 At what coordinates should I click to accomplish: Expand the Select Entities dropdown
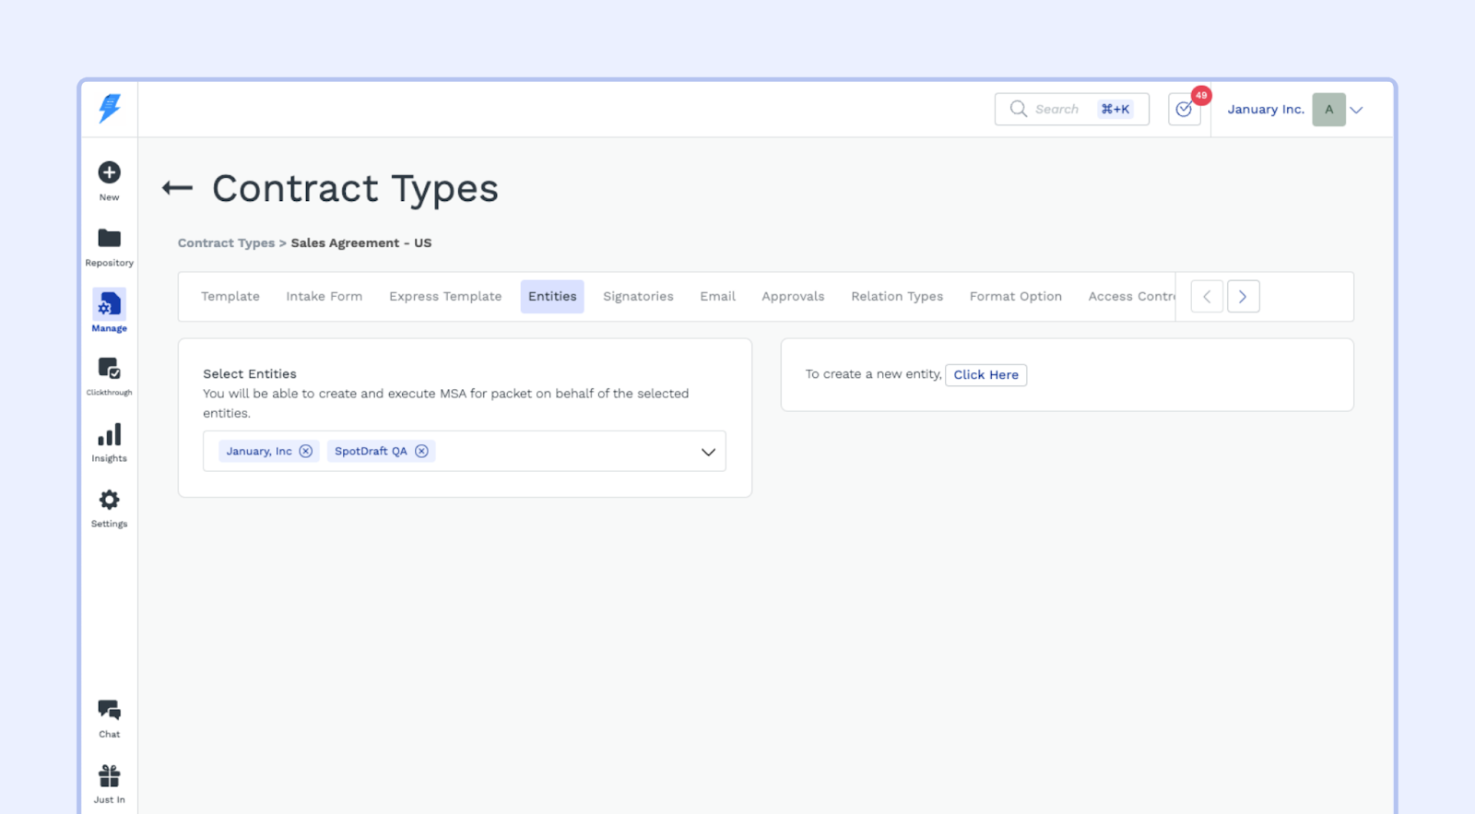(708, 452)
